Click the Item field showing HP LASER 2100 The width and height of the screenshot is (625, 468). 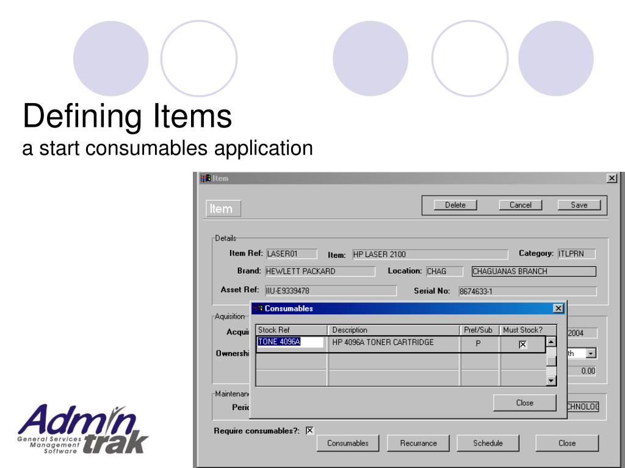(430, 254)
